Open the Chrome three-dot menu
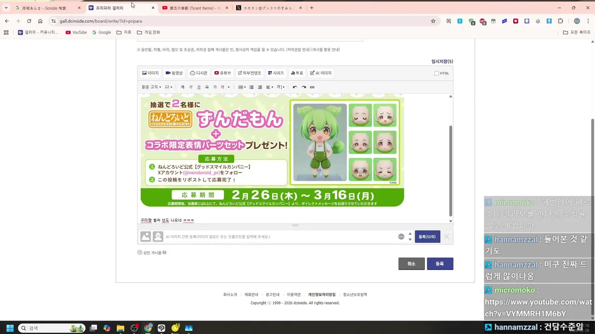This screenshot has width=595, height=334. click(588, 21)
